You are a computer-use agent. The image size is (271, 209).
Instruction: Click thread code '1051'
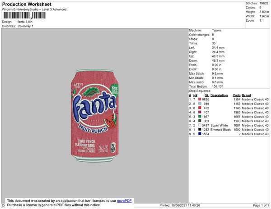tap(237, 117)
